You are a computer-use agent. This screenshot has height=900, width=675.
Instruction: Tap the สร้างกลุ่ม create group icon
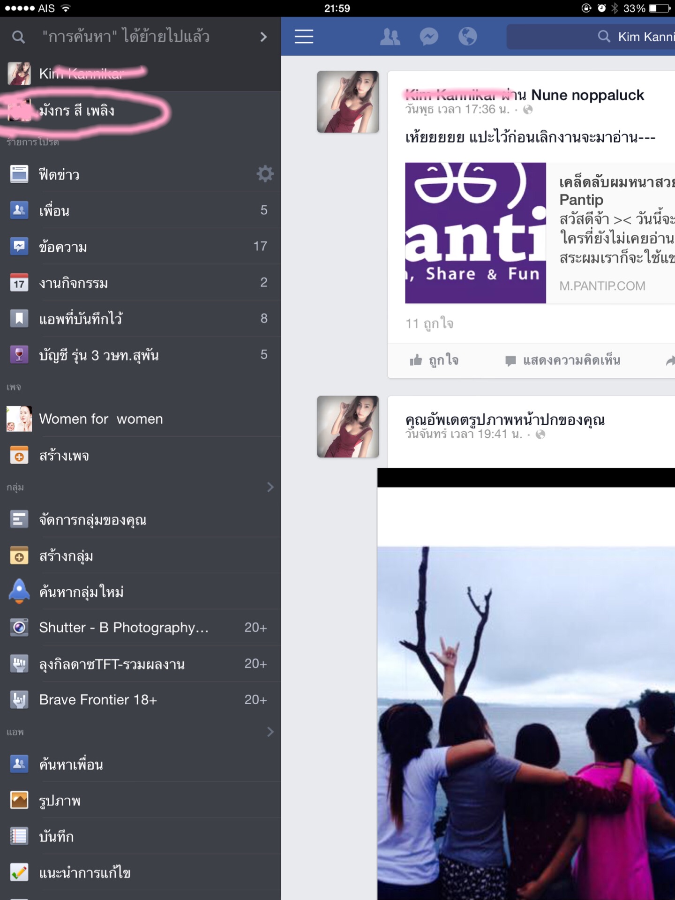coord(19,555)
